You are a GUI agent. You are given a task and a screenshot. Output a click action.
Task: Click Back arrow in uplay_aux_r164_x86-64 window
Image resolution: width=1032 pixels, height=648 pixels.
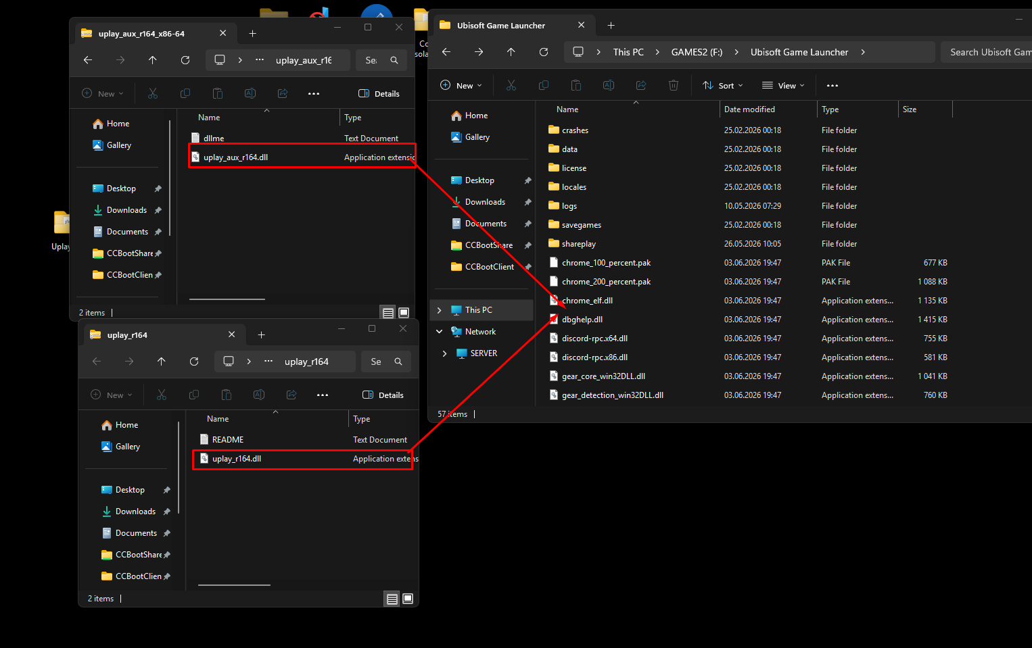(x=88, y=60)
